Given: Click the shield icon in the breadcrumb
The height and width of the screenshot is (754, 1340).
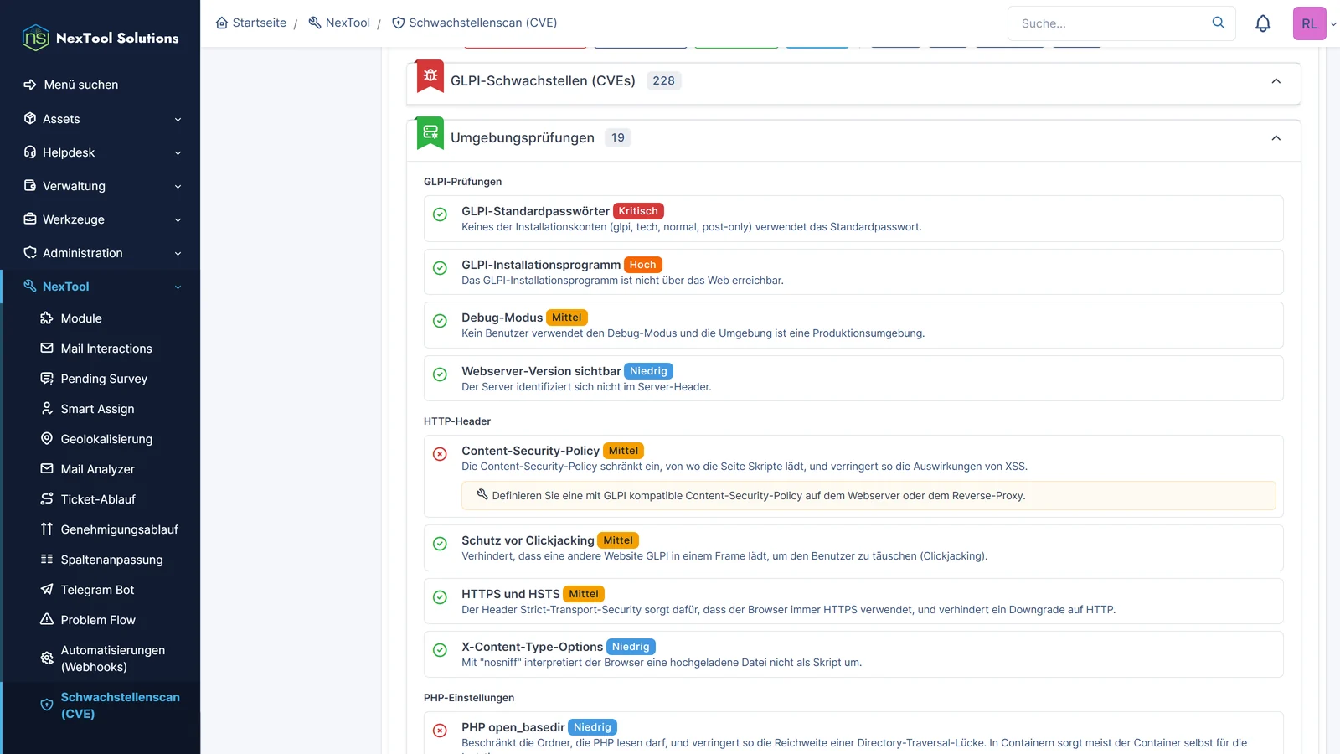Looking at the screenshot, I should [x=399, y=23].
